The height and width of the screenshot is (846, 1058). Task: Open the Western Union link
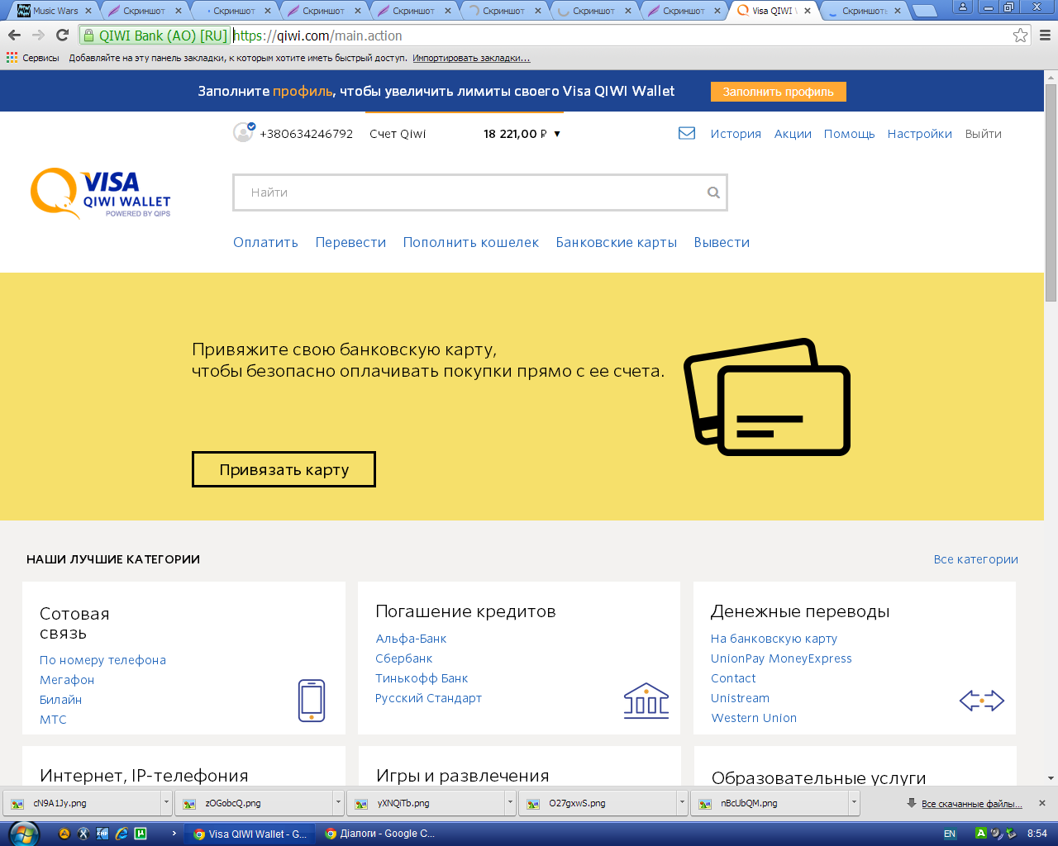tap(754, 718)
